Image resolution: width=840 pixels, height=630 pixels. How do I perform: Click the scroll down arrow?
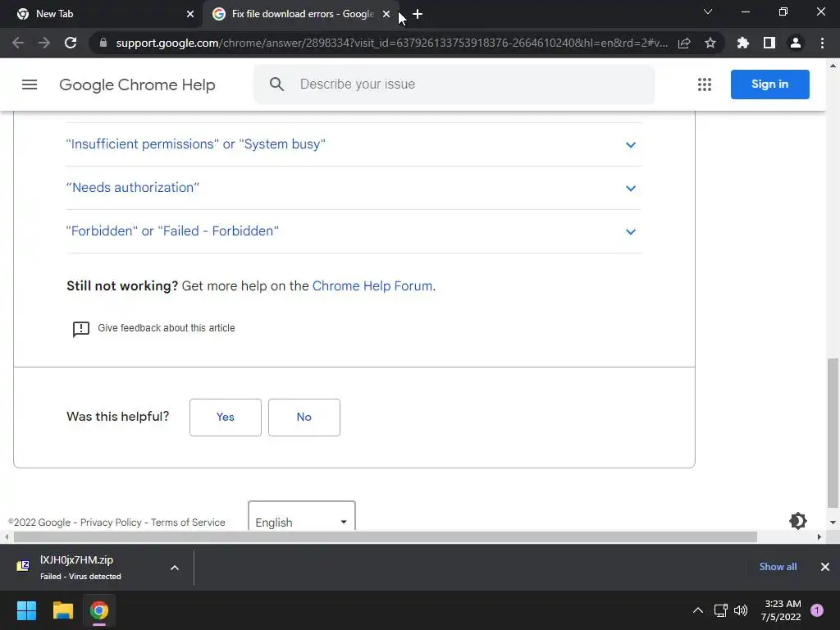[x=833, y=523]
